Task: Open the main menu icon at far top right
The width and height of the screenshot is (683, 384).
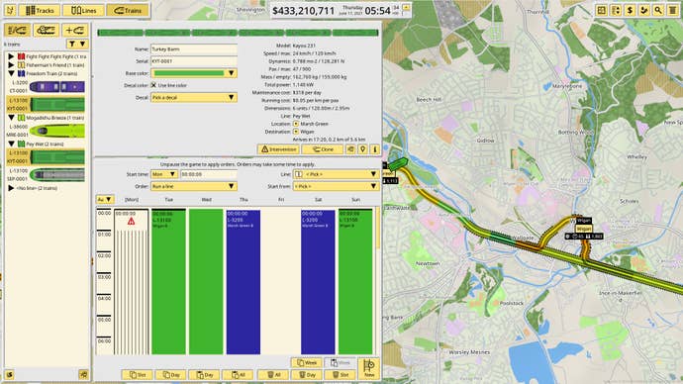Action: coord(673,10)
